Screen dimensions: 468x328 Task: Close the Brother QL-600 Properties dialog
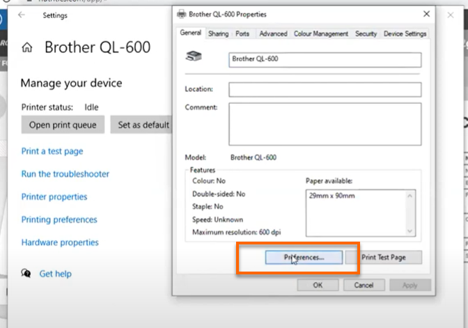coord(426,14)
